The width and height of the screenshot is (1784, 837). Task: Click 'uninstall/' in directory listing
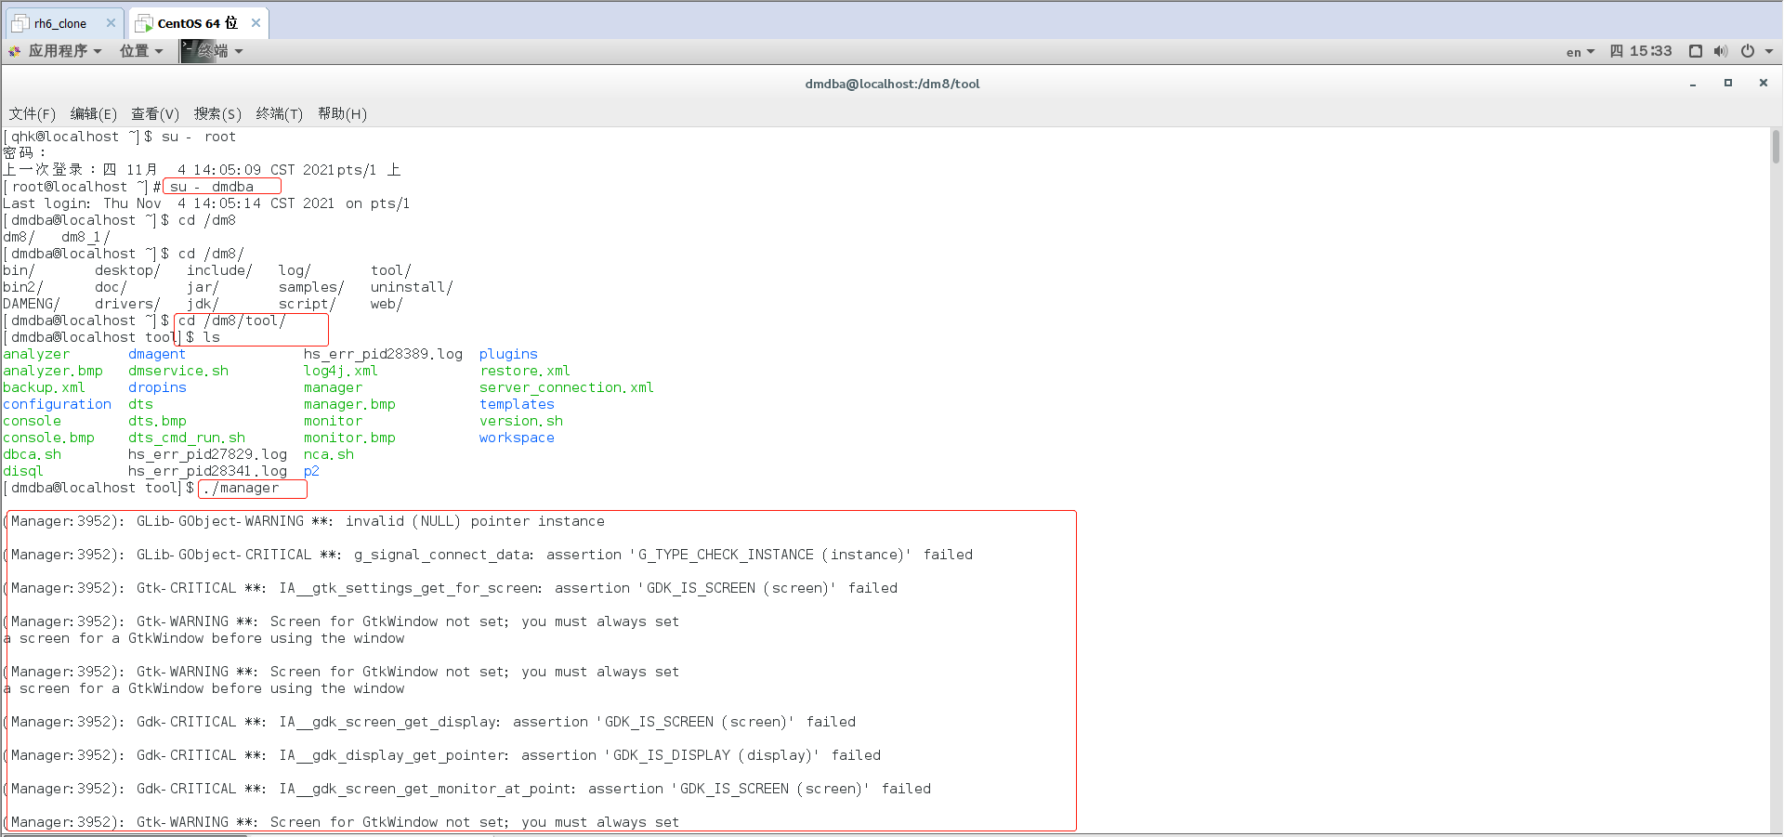click(412, 287)
